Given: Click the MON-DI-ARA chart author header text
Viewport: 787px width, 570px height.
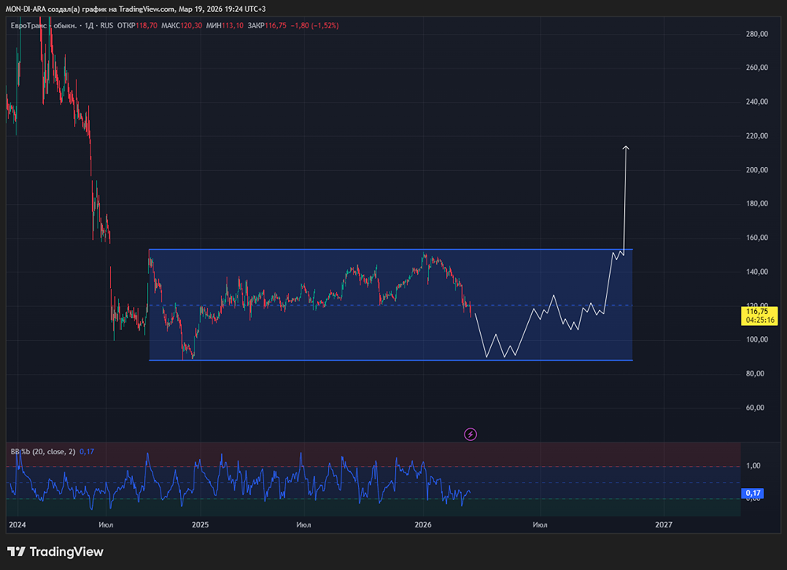Looking at the screenshot, I should coord(135,9).
